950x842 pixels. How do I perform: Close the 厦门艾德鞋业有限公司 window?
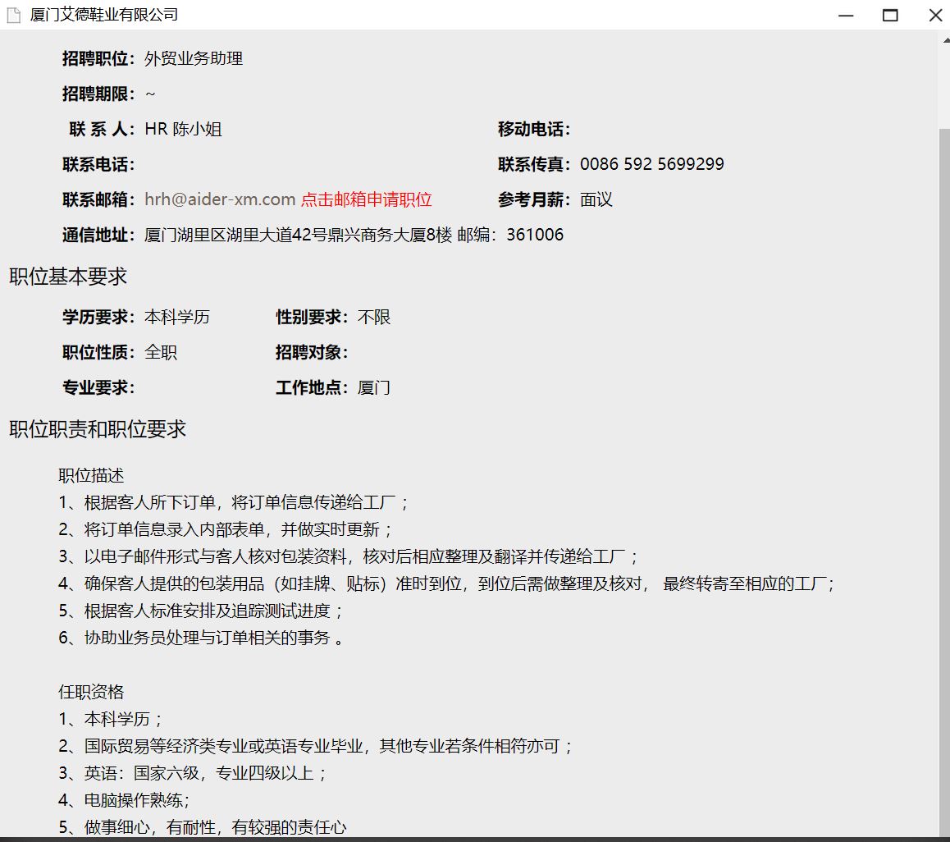935,15
